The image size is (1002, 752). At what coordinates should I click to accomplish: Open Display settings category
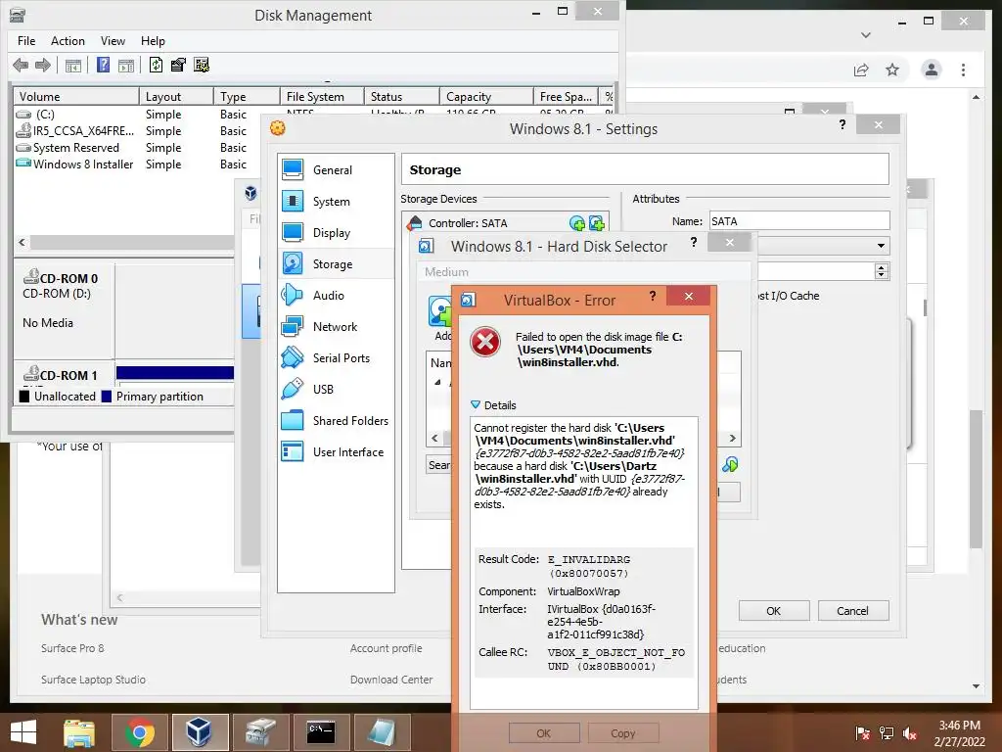pos(331,233)
